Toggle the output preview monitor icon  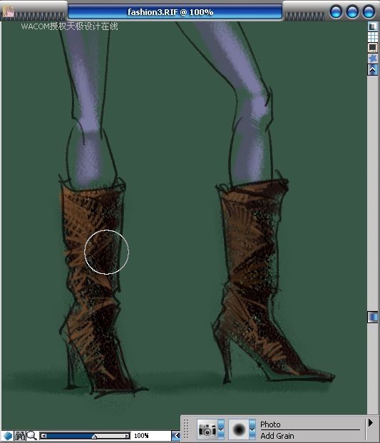[x=373, y=48]
